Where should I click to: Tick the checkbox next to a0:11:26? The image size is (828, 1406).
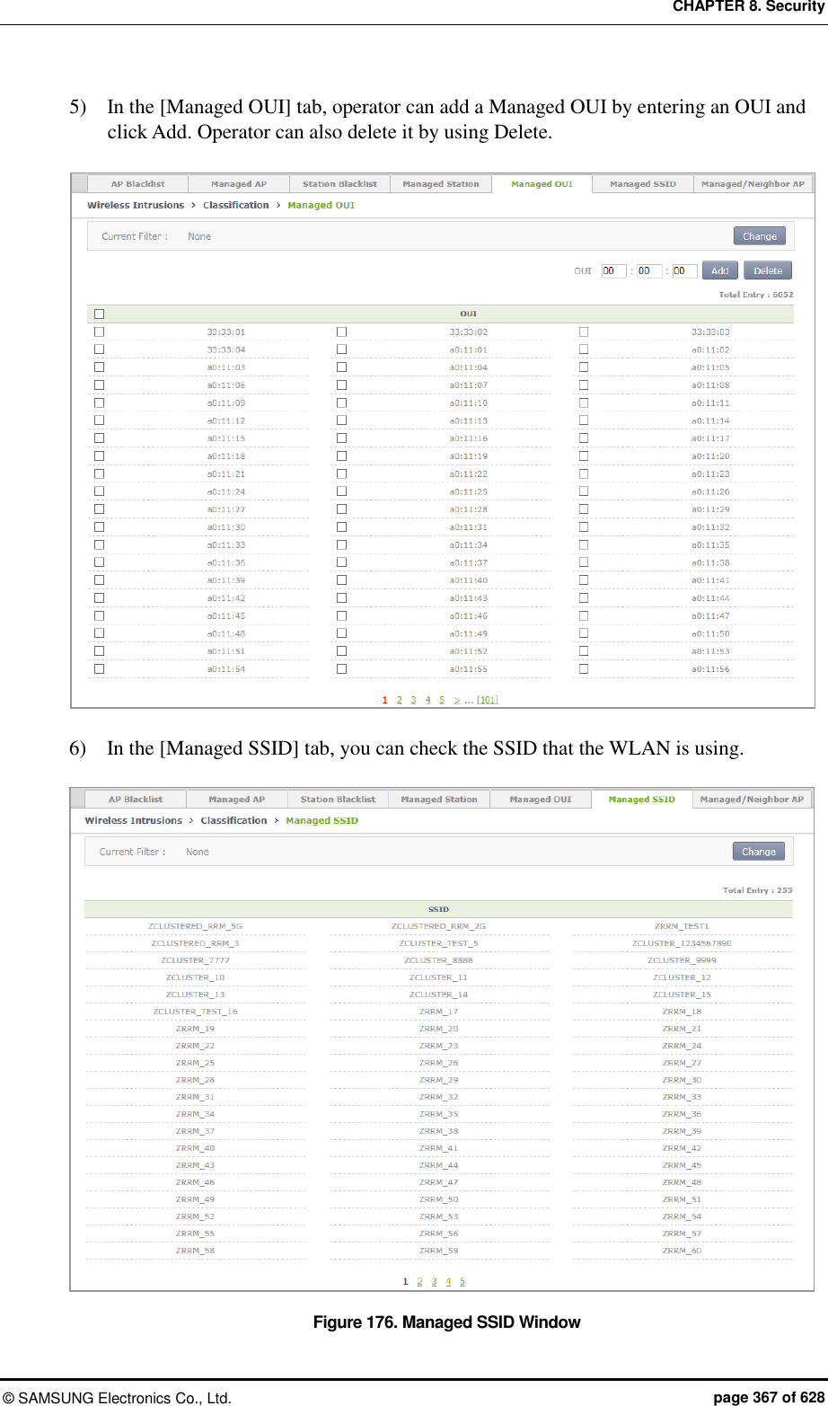pyautogui.click(x=583, y=491)
